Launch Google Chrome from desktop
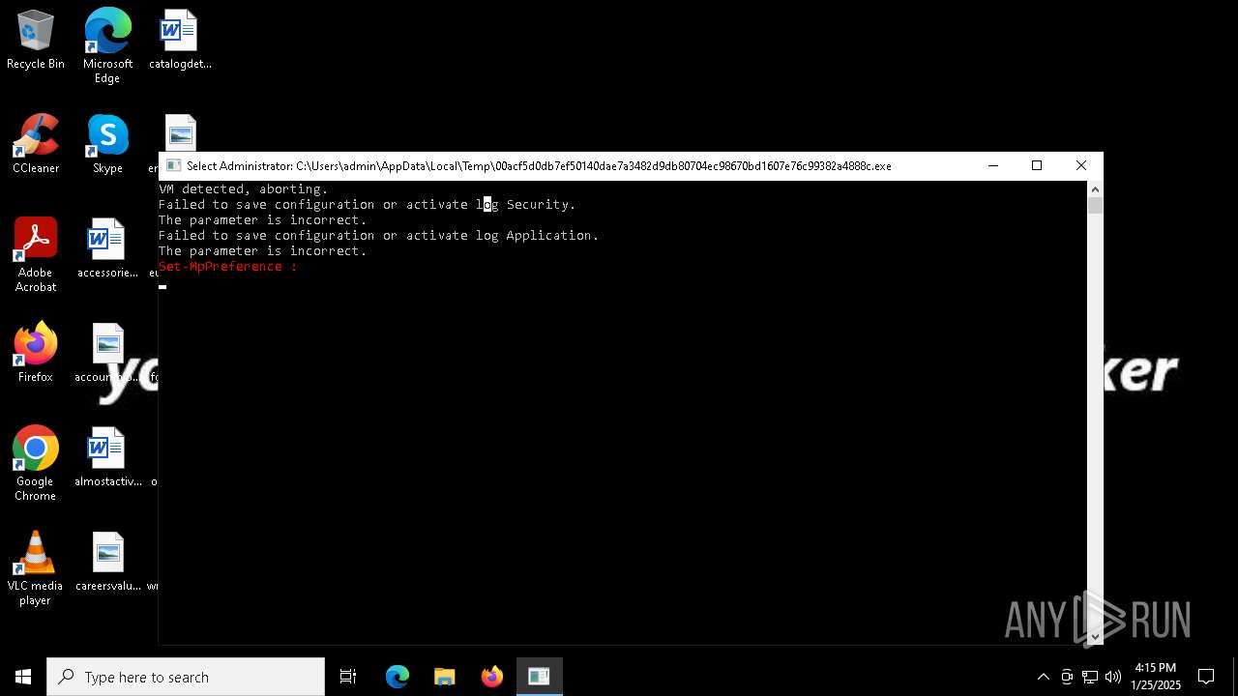The height and width of the screenshot is (696, 1238). coord(36,465)
